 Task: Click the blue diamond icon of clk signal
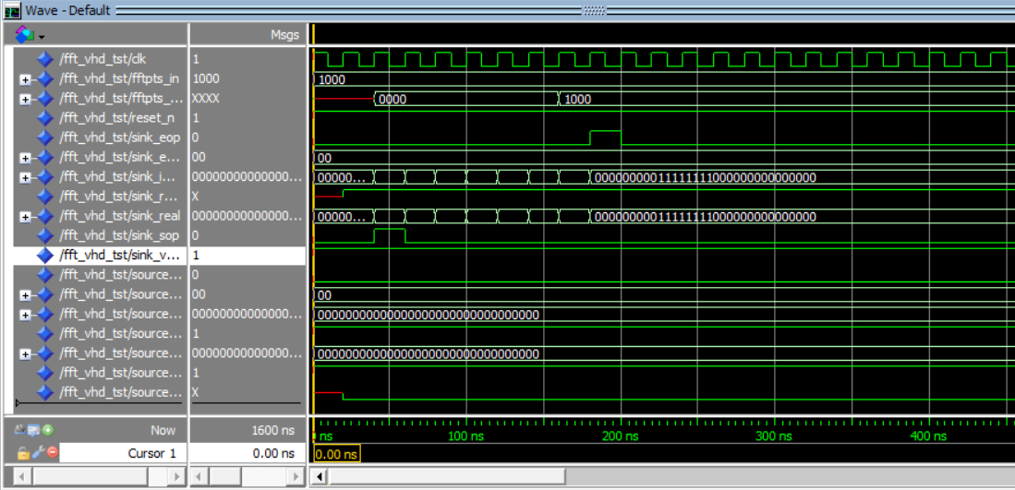click(x=44, y=59)
